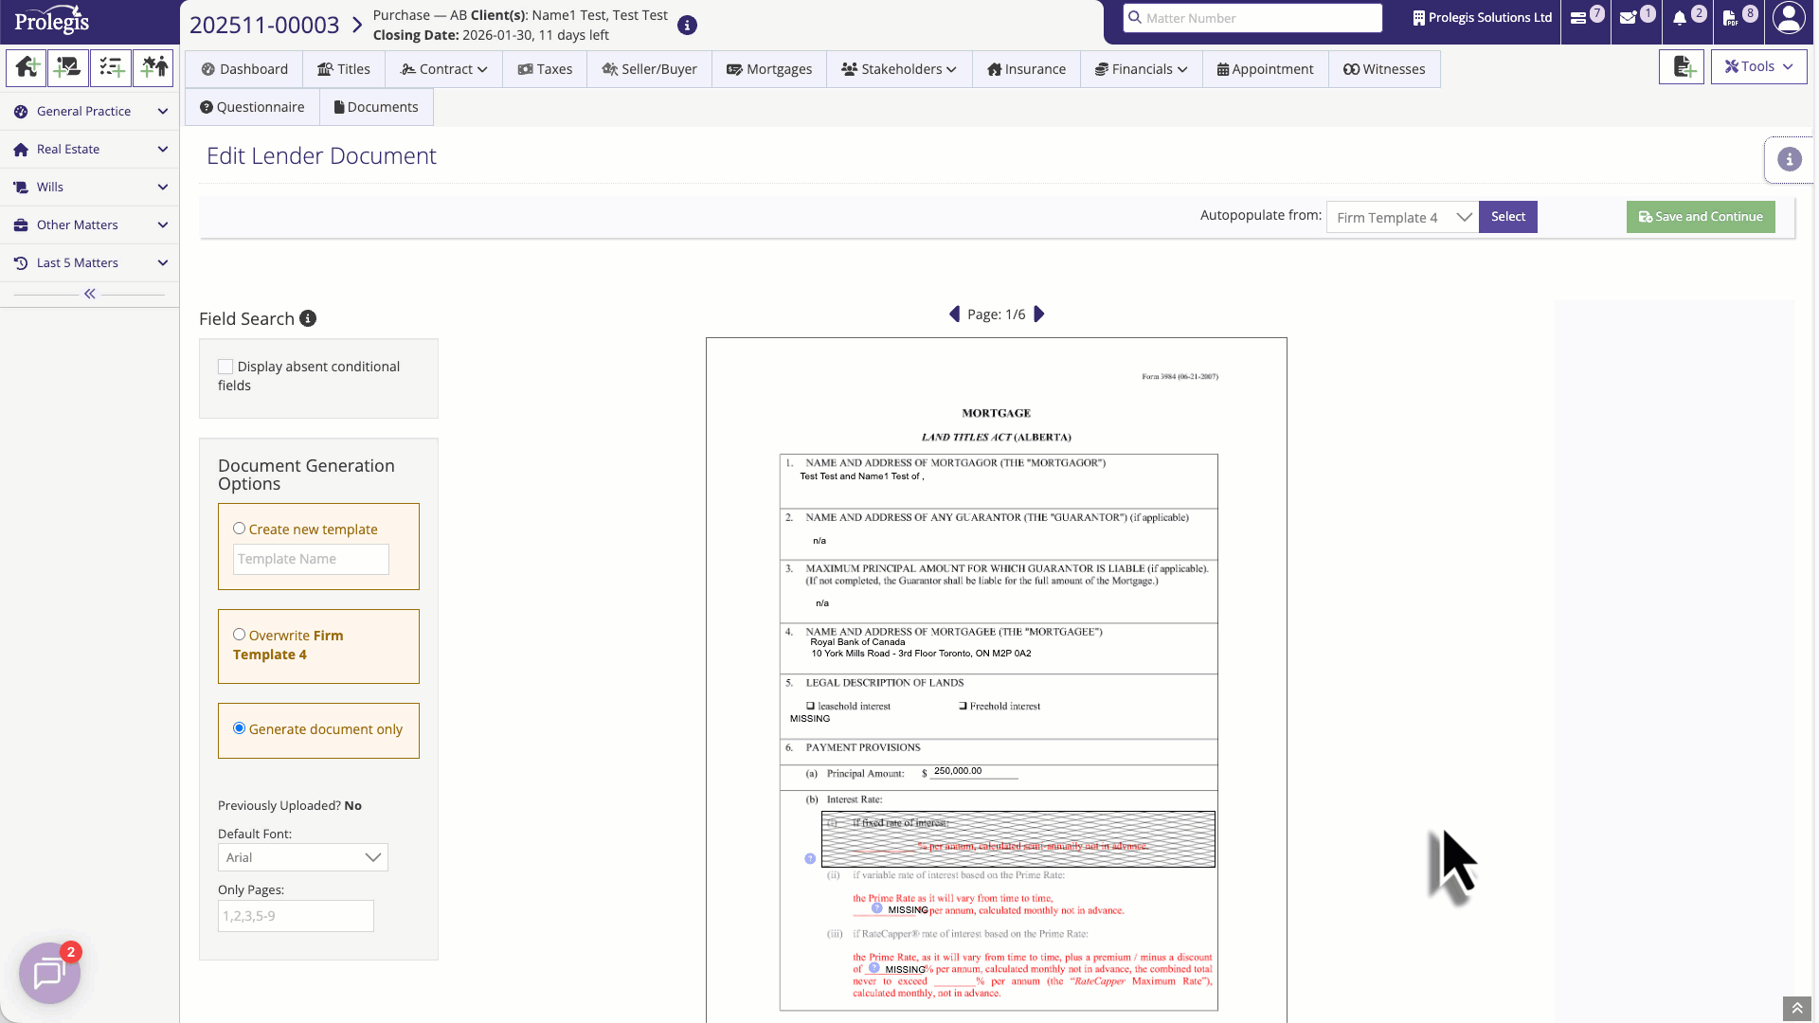Create a new matter via the home-plus icon

click(27, 68)
